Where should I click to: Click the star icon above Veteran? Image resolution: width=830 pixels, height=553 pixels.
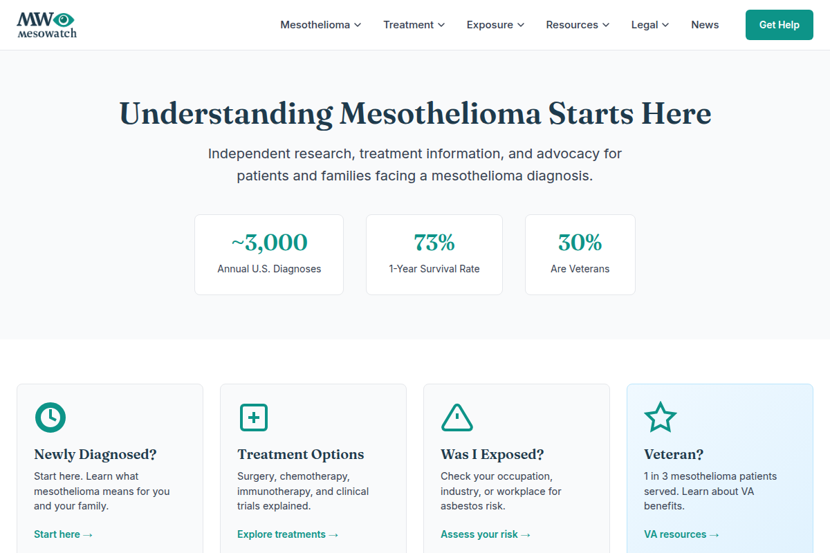pyautogui.click(x=661, y=417)
